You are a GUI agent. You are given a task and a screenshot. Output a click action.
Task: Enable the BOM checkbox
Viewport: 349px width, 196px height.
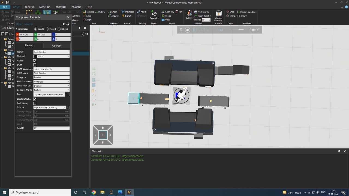35,65
